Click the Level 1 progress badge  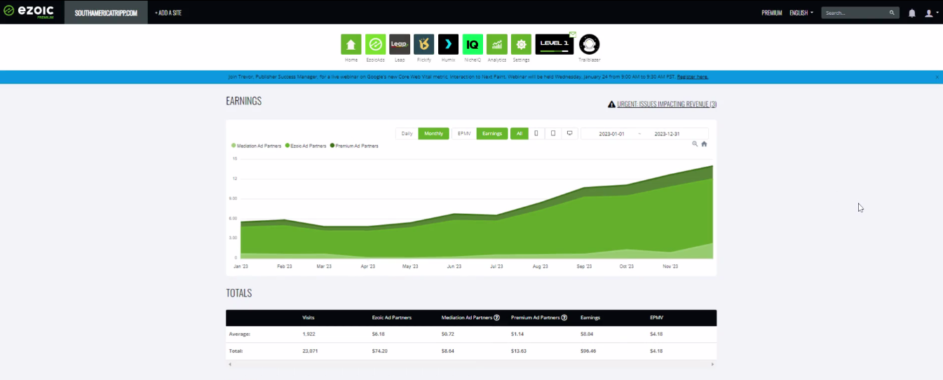click(554, 44)
